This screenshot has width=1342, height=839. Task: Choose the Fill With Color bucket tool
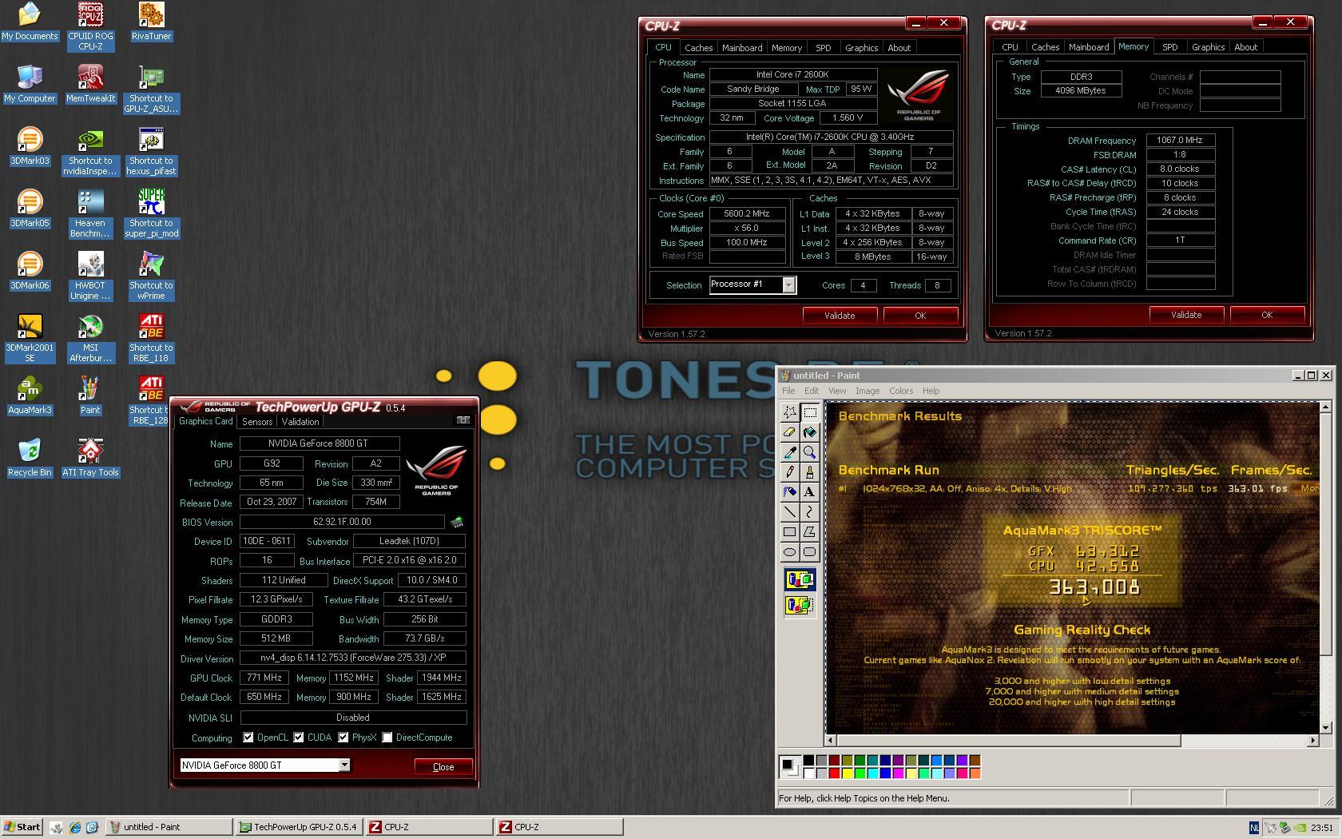(810, 432)
